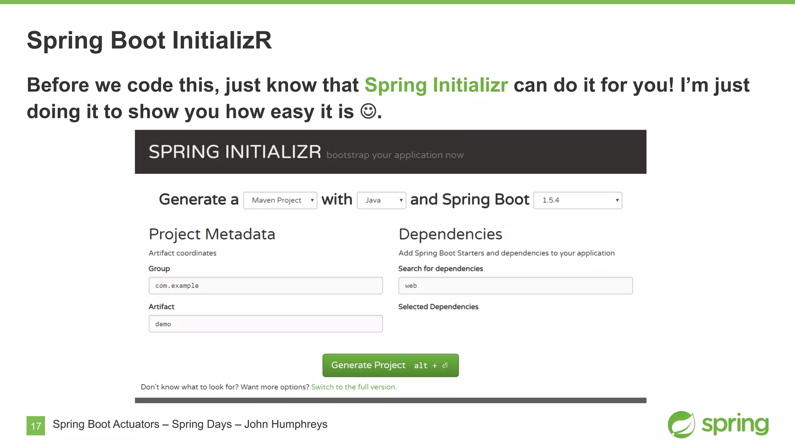The height and width of the screenshot is (447, 795).
Task: Open the green Spring Initializr link
Action: click(x=436, y=85)
